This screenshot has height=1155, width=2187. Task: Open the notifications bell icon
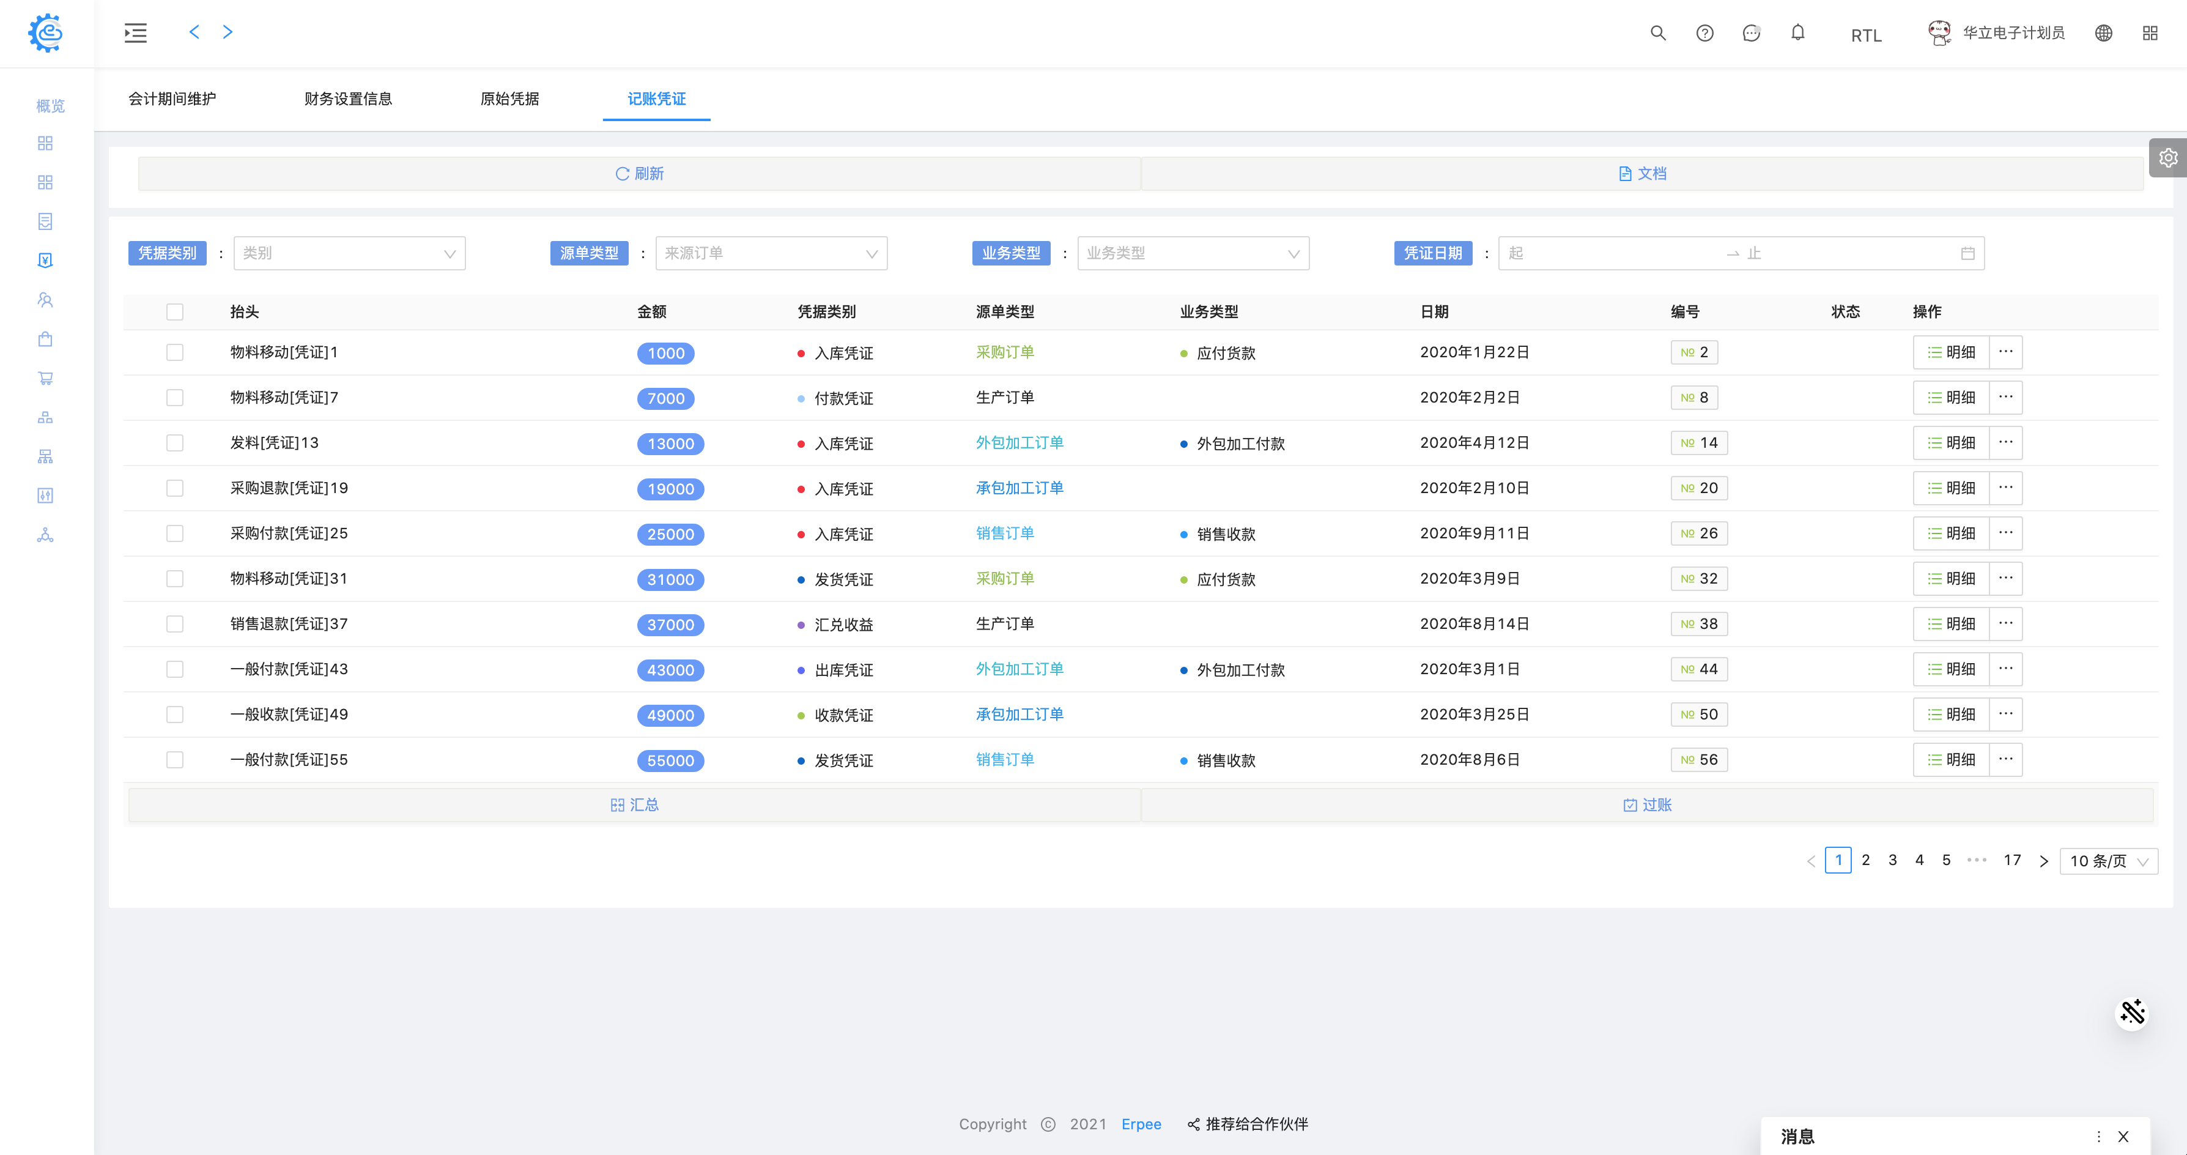pyautogui.click(x=1797, y=33)
